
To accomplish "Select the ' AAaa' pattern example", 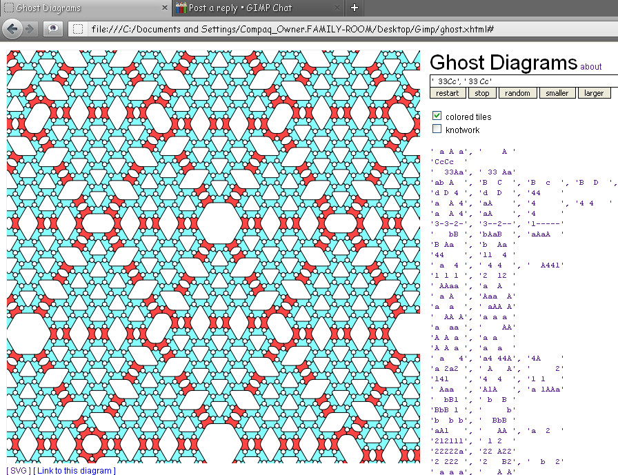I will pos(473,285).
